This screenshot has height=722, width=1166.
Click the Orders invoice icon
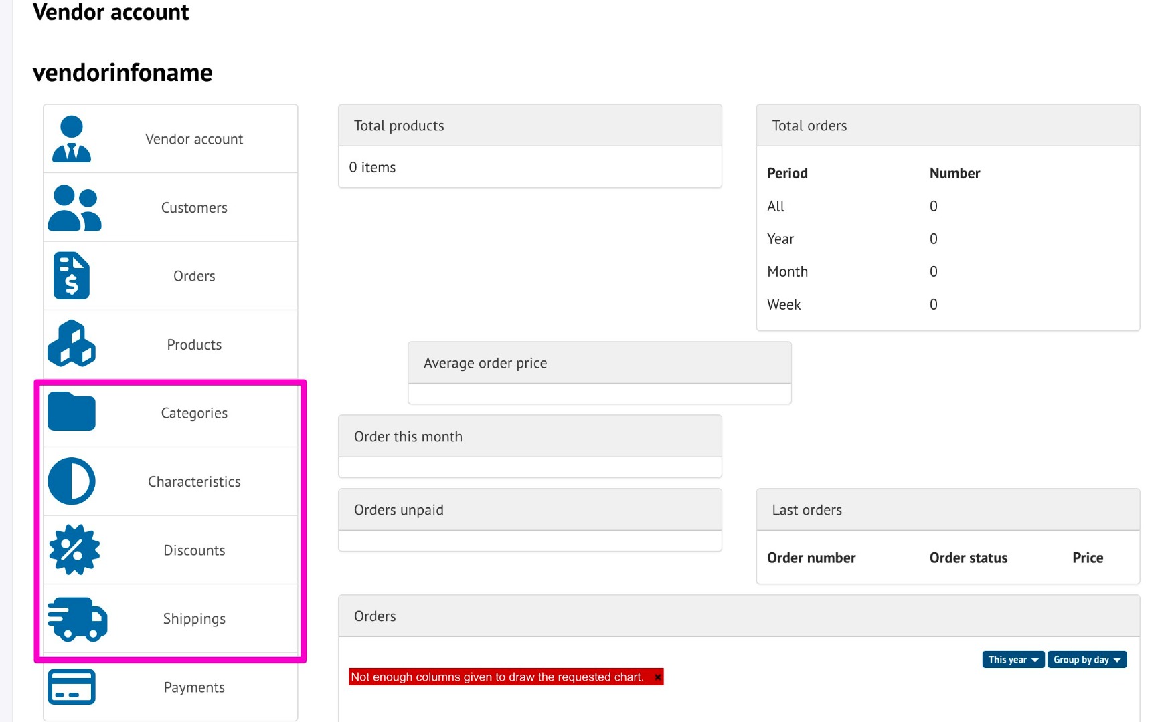[x=72, y=276]
